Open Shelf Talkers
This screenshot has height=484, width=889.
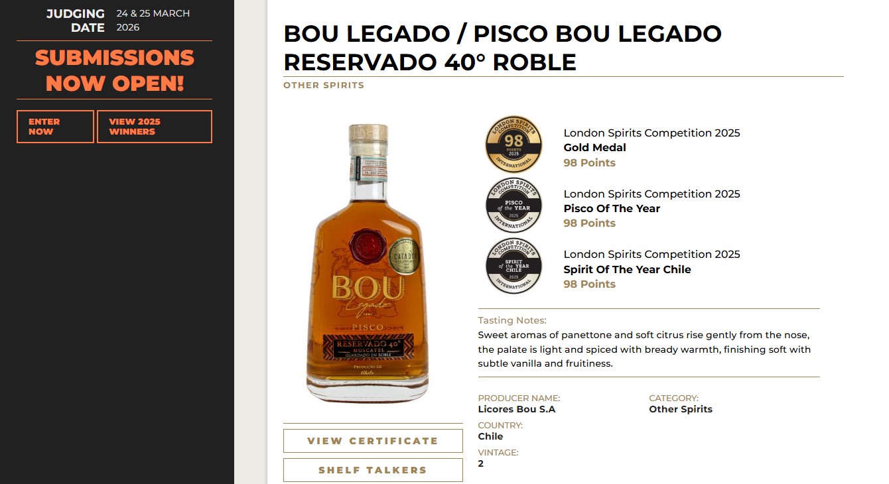tap(373, 470)
